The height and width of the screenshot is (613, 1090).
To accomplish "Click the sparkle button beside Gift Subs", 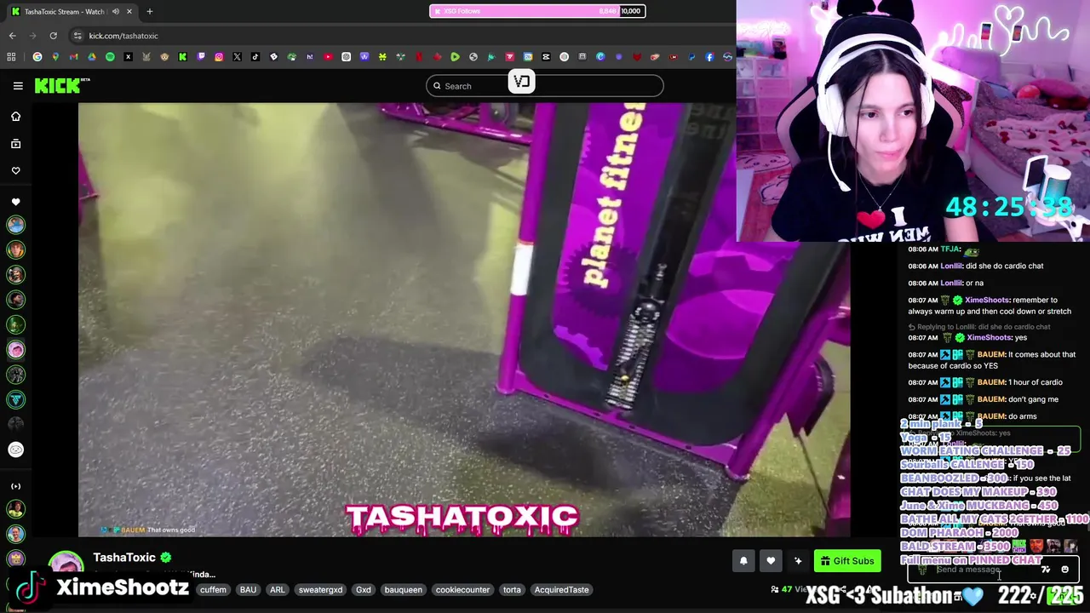I will [x=798, y=560].
